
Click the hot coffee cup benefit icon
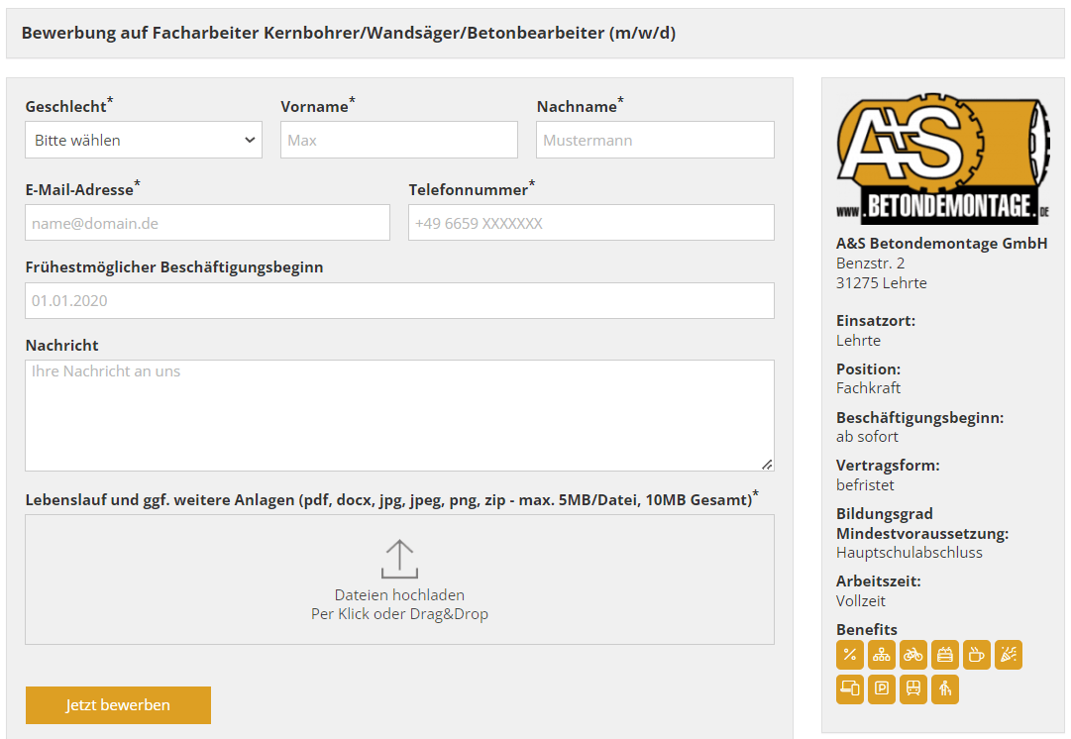[x=977, y=655]
